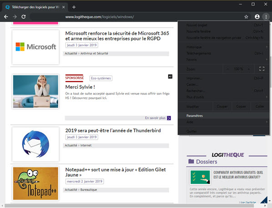Go back with the browser back arrow
The height and width of the screenshot is (208, 272).
6,17
